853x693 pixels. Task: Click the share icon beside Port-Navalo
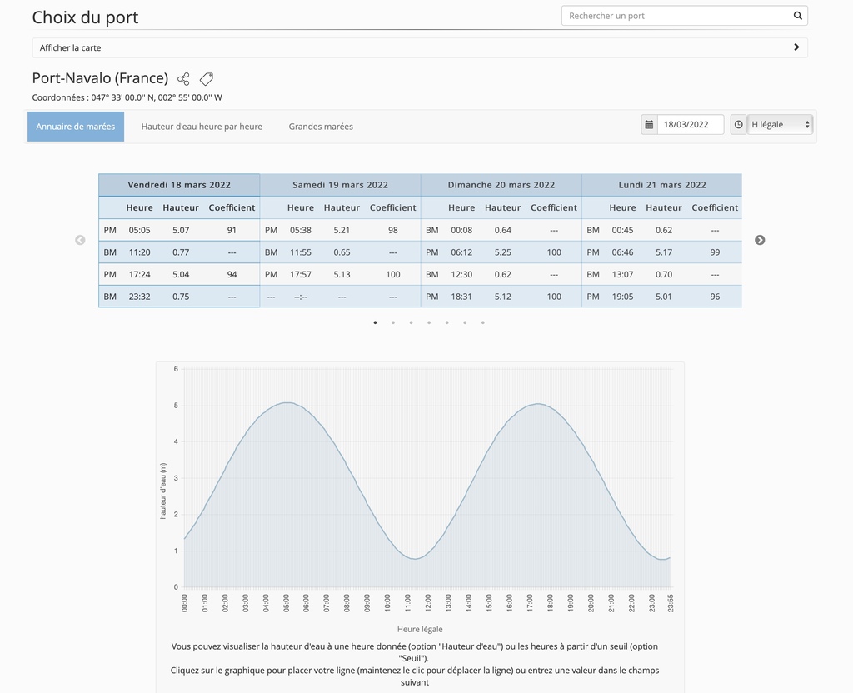[x=183, y=79]
